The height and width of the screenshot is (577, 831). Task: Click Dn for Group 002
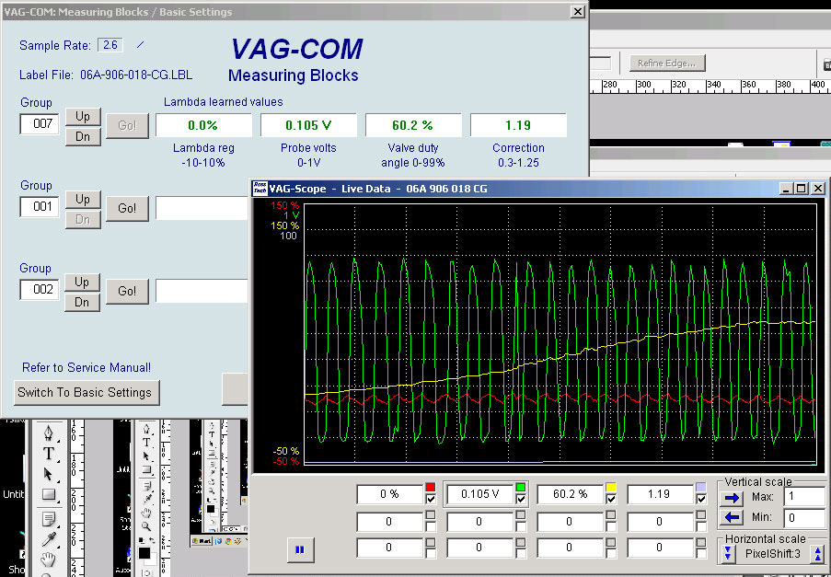83,302
